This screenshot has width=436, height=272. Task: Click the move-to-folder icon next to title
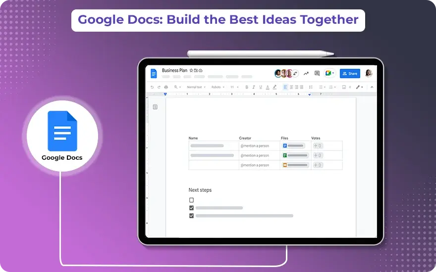[x=196, y=71]
